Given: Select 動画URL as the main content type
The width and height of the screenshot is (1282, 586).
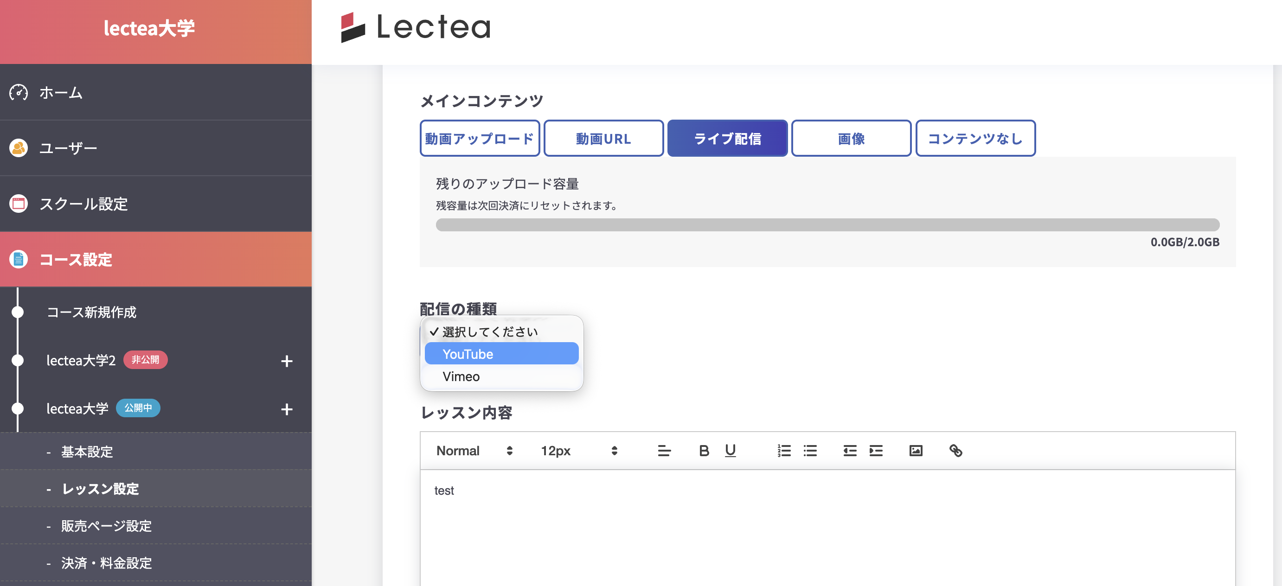Looking at the screenshot, I should [x=603, y=138].
